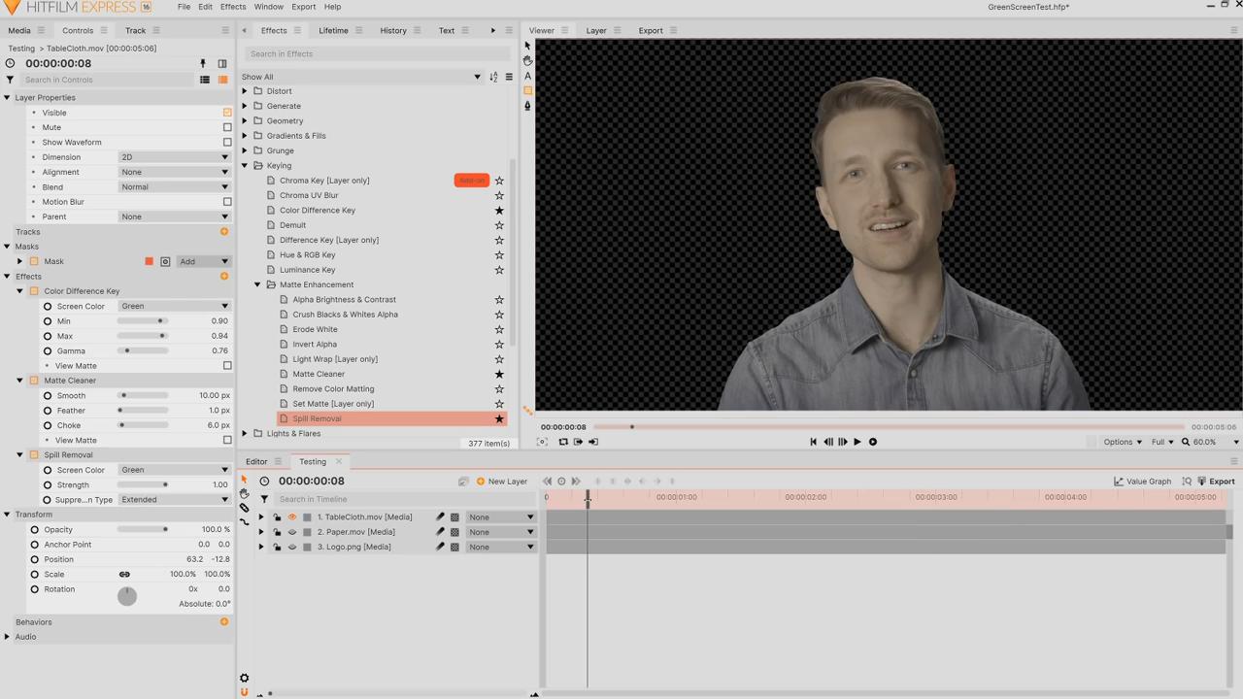Unfavorite the Color Difference Key star
The image size is (1243, 699).
[499, 211]
